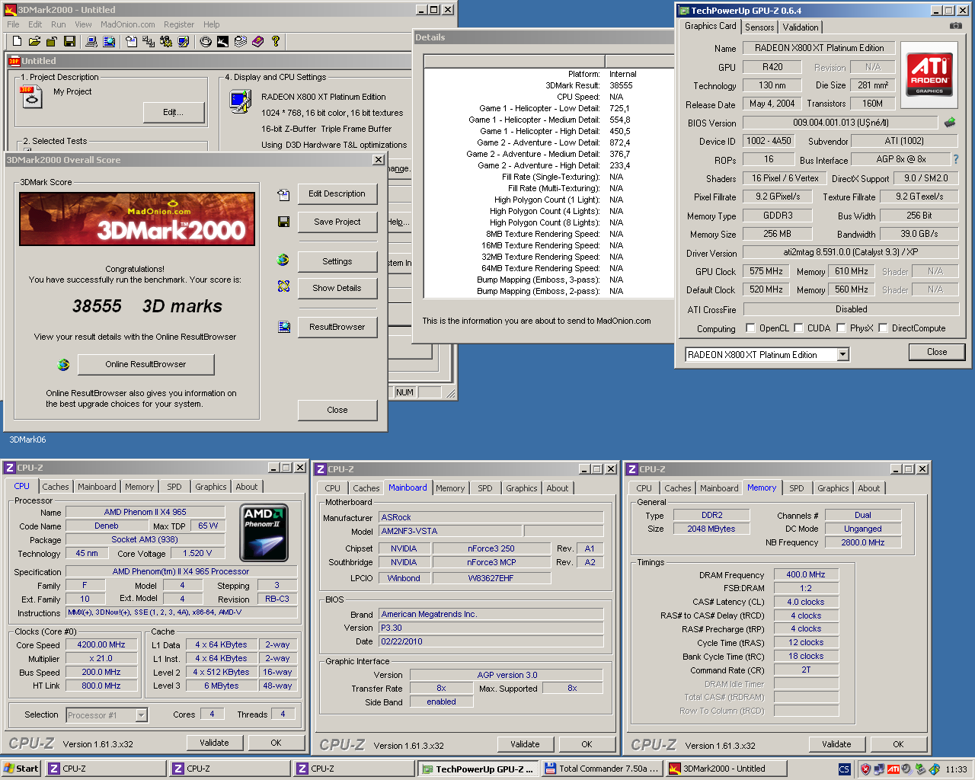Click the GPU-Z camera screenshot icon
975x780 pixels.
click(x=955, y=26)
